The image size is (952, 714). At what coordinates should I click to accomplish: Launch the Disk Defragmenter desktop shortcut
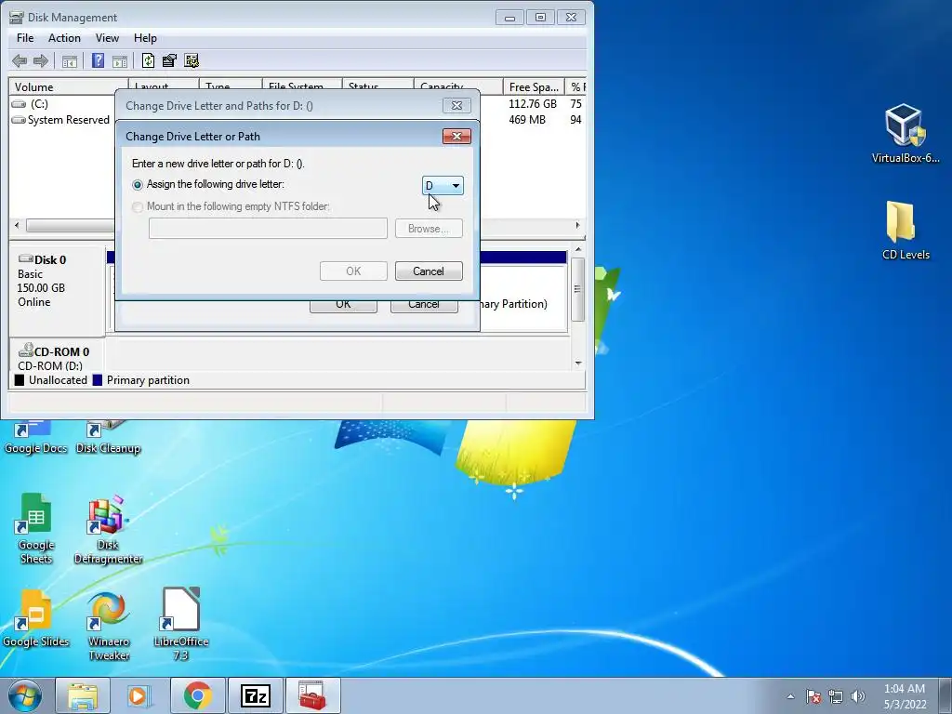[108, 529]
